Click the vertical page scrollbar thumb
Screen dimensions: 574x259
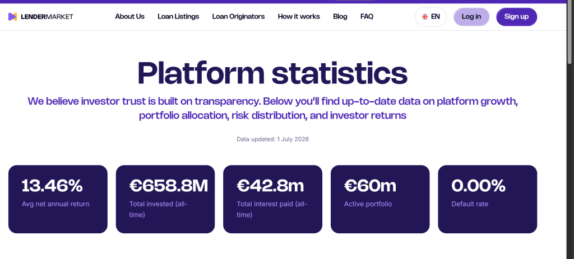[x=570, y=33]
